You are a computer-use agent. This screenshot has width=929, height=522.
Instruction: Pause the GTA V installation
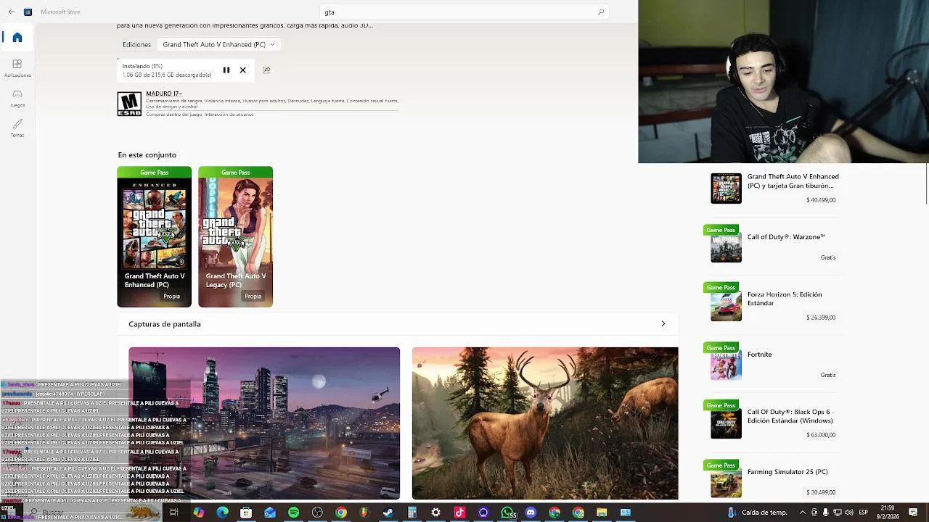pos(226,70)
